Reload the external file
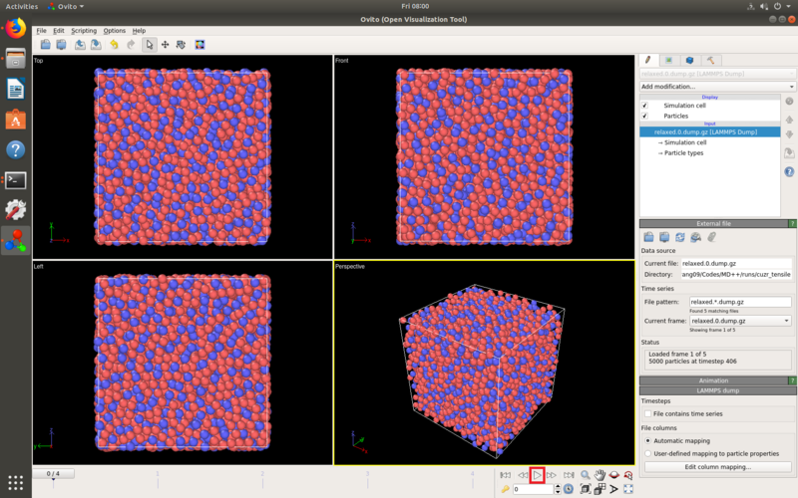Viewport: 798px width, 498px height. tap(680, 237)
